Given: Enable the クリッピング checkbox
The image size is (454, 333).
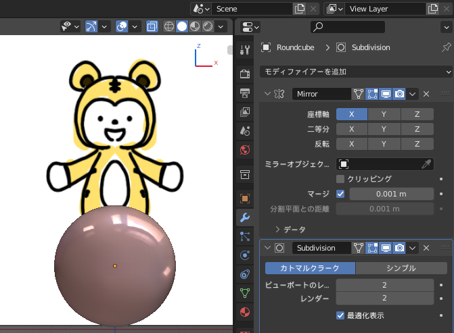Looking at the screenshot, I should [340, 179].
